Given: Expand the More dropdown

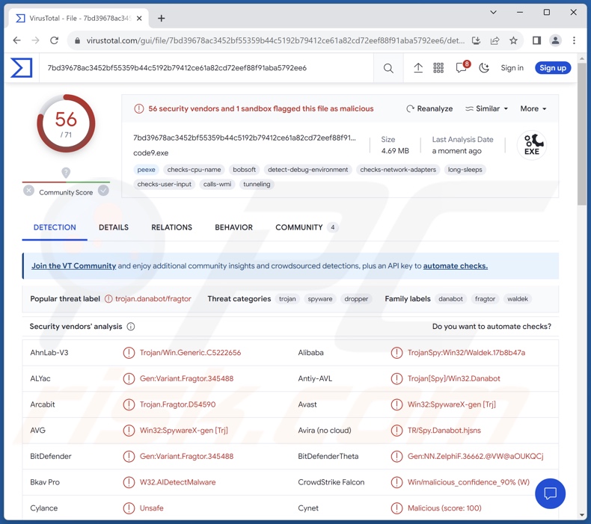Looking at the screenshot, I should (x=533, y=108).
